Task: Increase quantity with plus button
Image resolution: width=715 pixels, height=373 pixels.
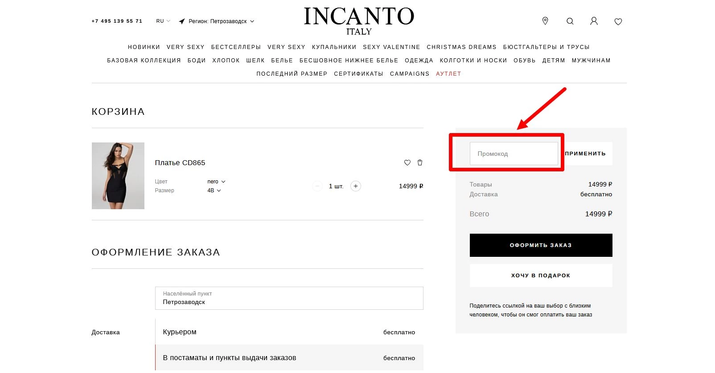Action: pos(355,186)
